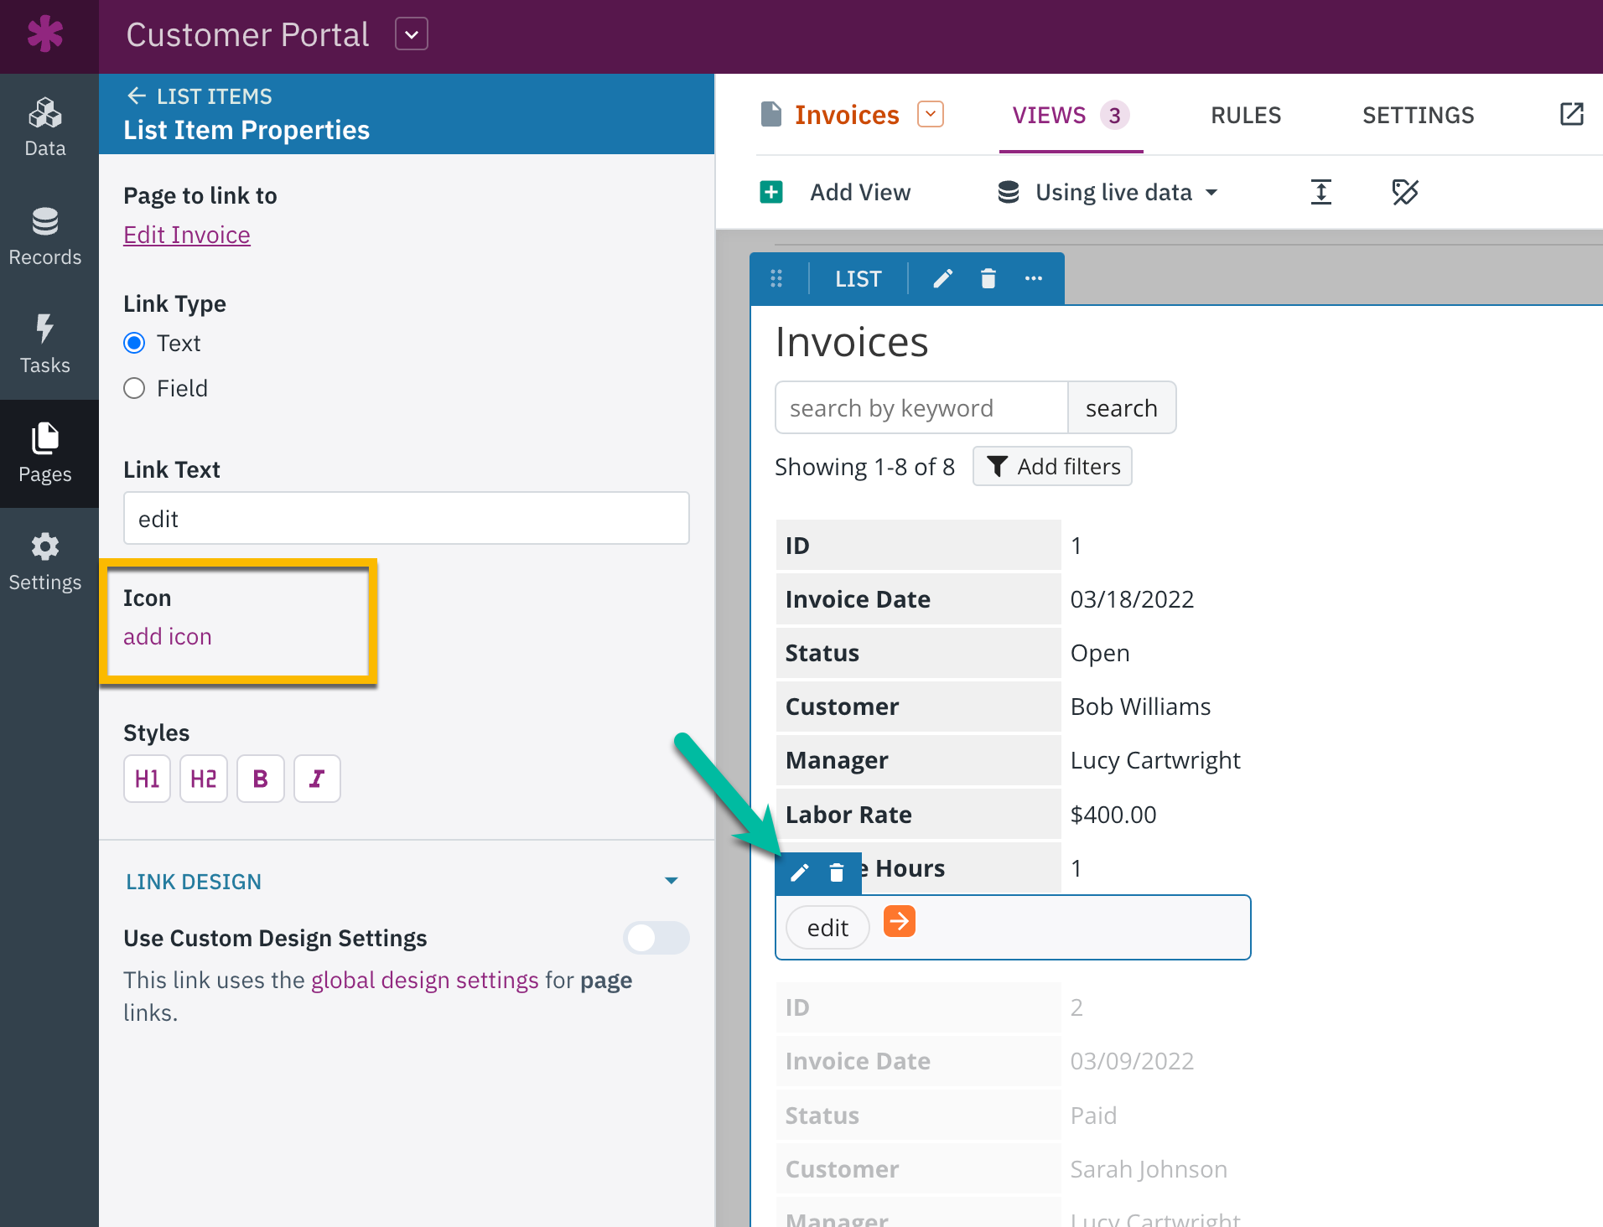1603x1227 pixels.
Task: Click the orange arrow link icon
Action: point(900,922)
